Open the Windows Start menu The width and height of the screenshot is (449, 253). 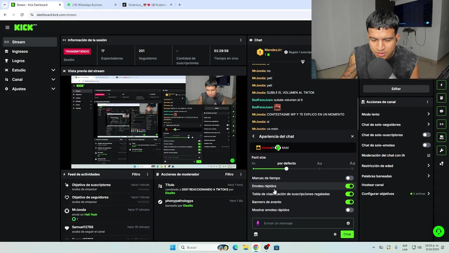(173, 247)
